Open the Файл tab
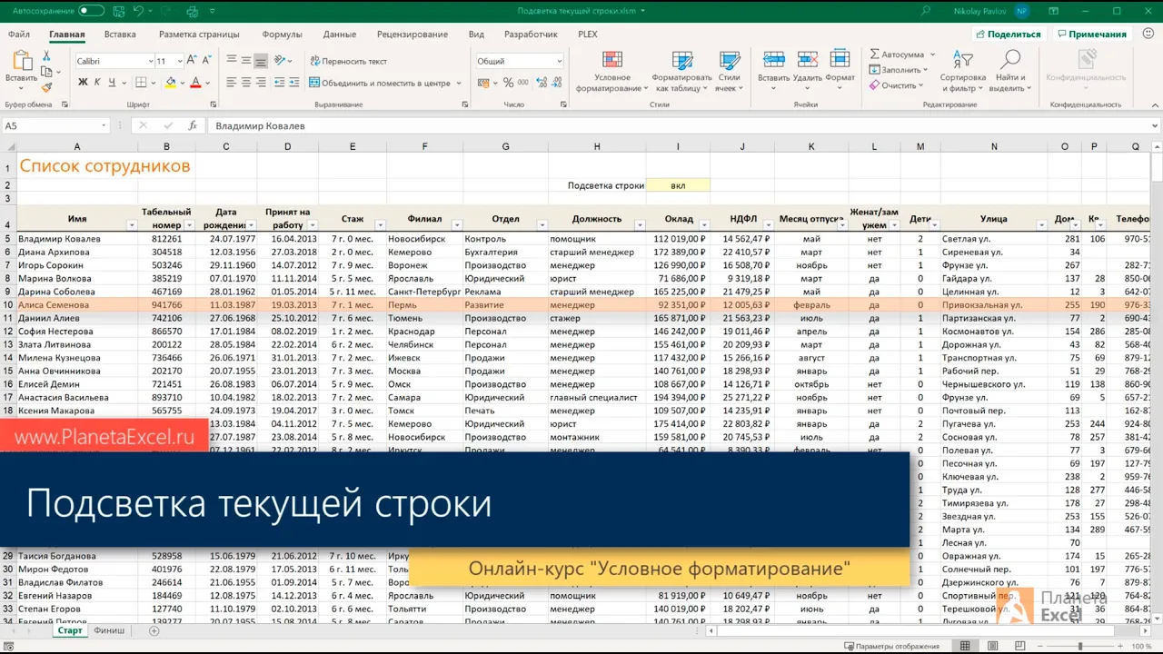Viewport: 1163px width, 654px height. pyautogui.click(x=19, y=35)
